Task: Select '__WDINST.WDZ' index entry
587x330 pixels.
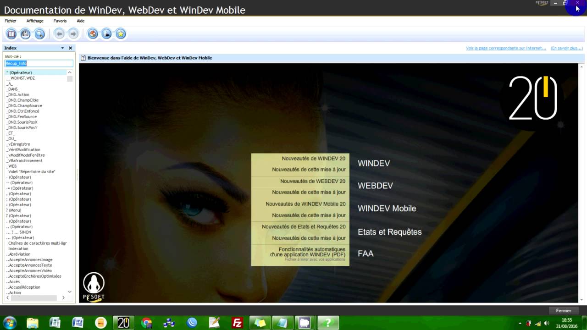Action: [x=20, y=78]
